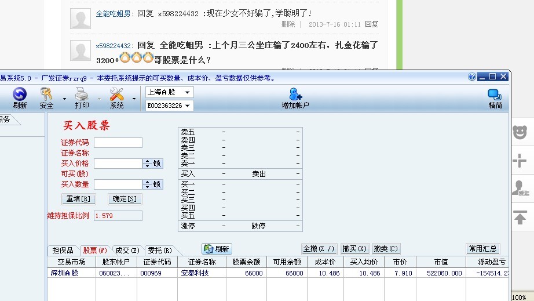Switch to the 成交(E) tab
Screen dimensions: 534x301
tap(127, 251)
